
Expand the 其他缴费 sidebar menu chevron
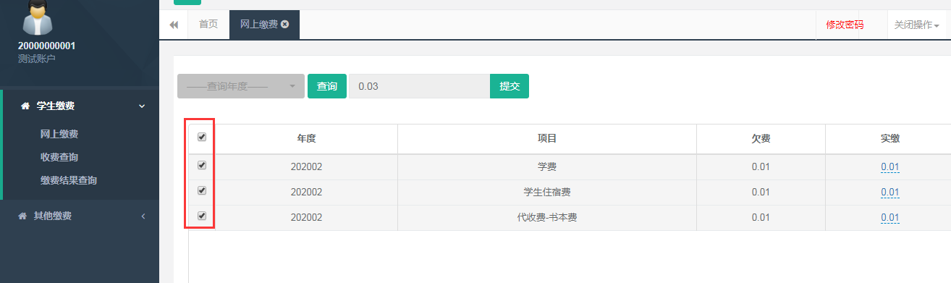[143, 216]
